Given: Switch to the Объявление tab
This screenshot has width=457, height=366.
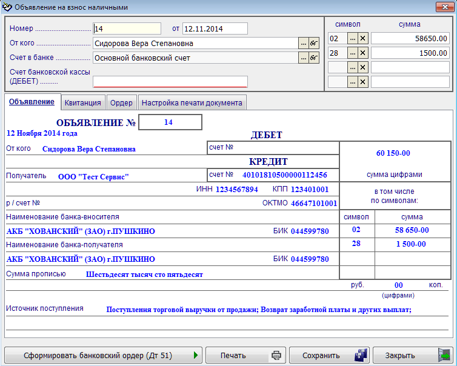Looking at the screenshot, I should click(x=32, y=102).
